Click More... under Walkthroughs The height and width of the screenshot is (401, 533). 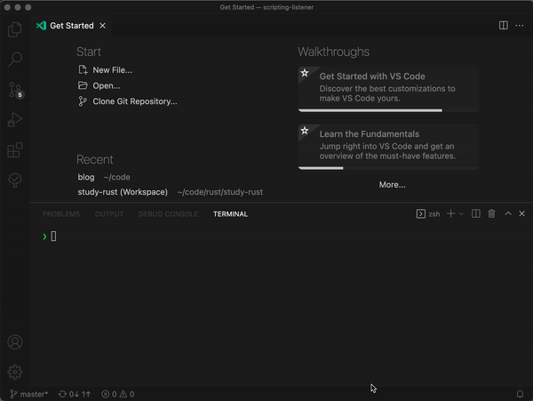pos(393,185)
